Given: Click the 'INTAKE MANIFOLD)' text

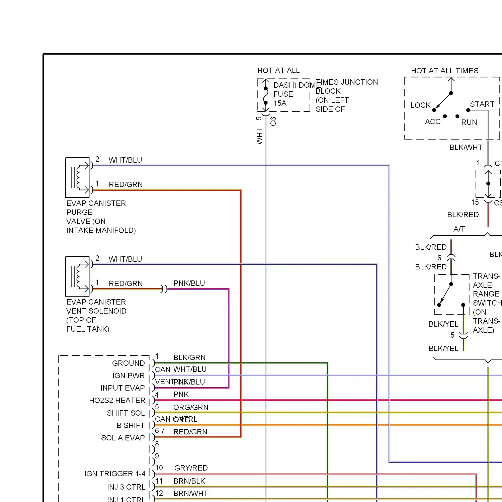Looking at the screenshot, I should (101, 230).
